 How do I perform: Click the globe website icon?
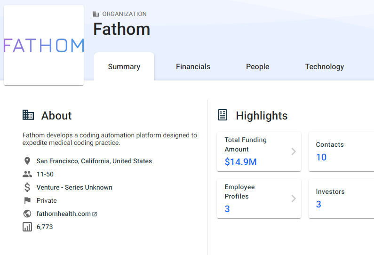pyautogui.click(x=27, y=214)
